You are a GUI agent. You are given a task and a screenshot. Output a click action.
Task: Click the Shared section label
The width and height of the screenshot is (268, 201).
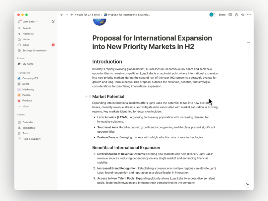point(21,115)
